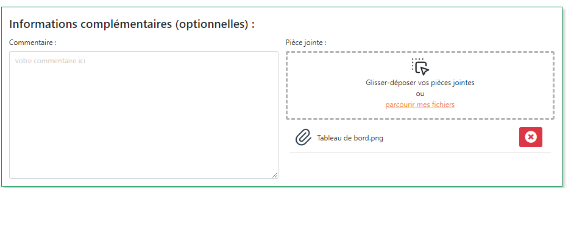Image resolution: width=571 pixels, height=231 pixels.
Task: Click inside the dashed drop zone
Action: (420, 85)
